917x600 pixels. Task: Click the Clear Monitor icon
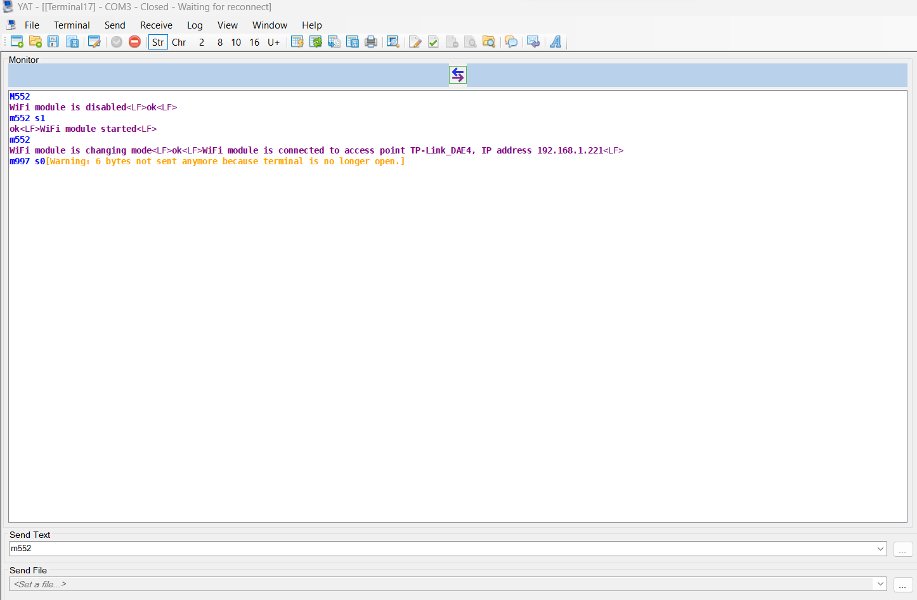tap(297, 42)
